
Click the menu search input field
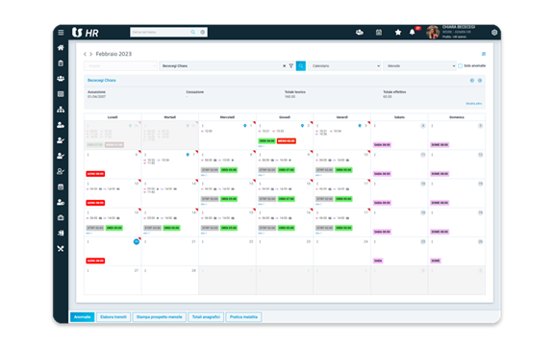tap(161, 32)
